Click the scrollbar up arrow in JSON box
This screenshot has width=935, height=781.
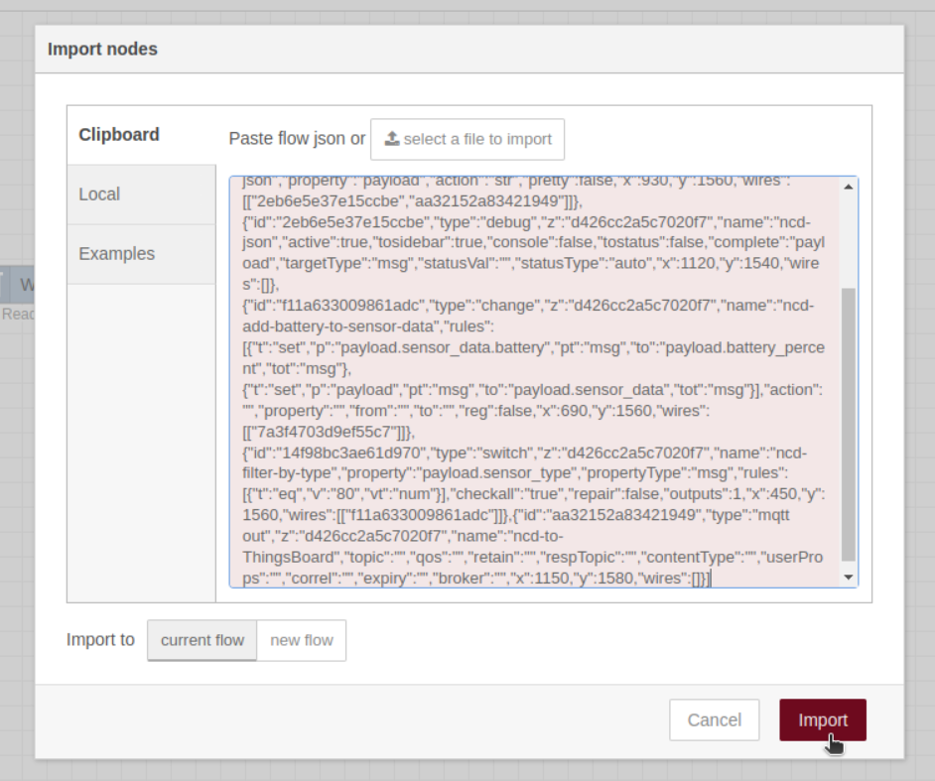(849, 186)
